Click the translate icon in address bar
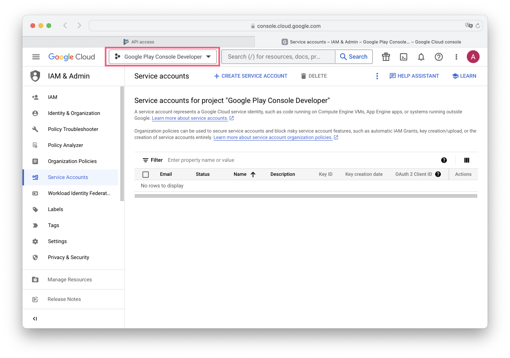Screen dimensions: 510x358 click(x=469, y=26)
